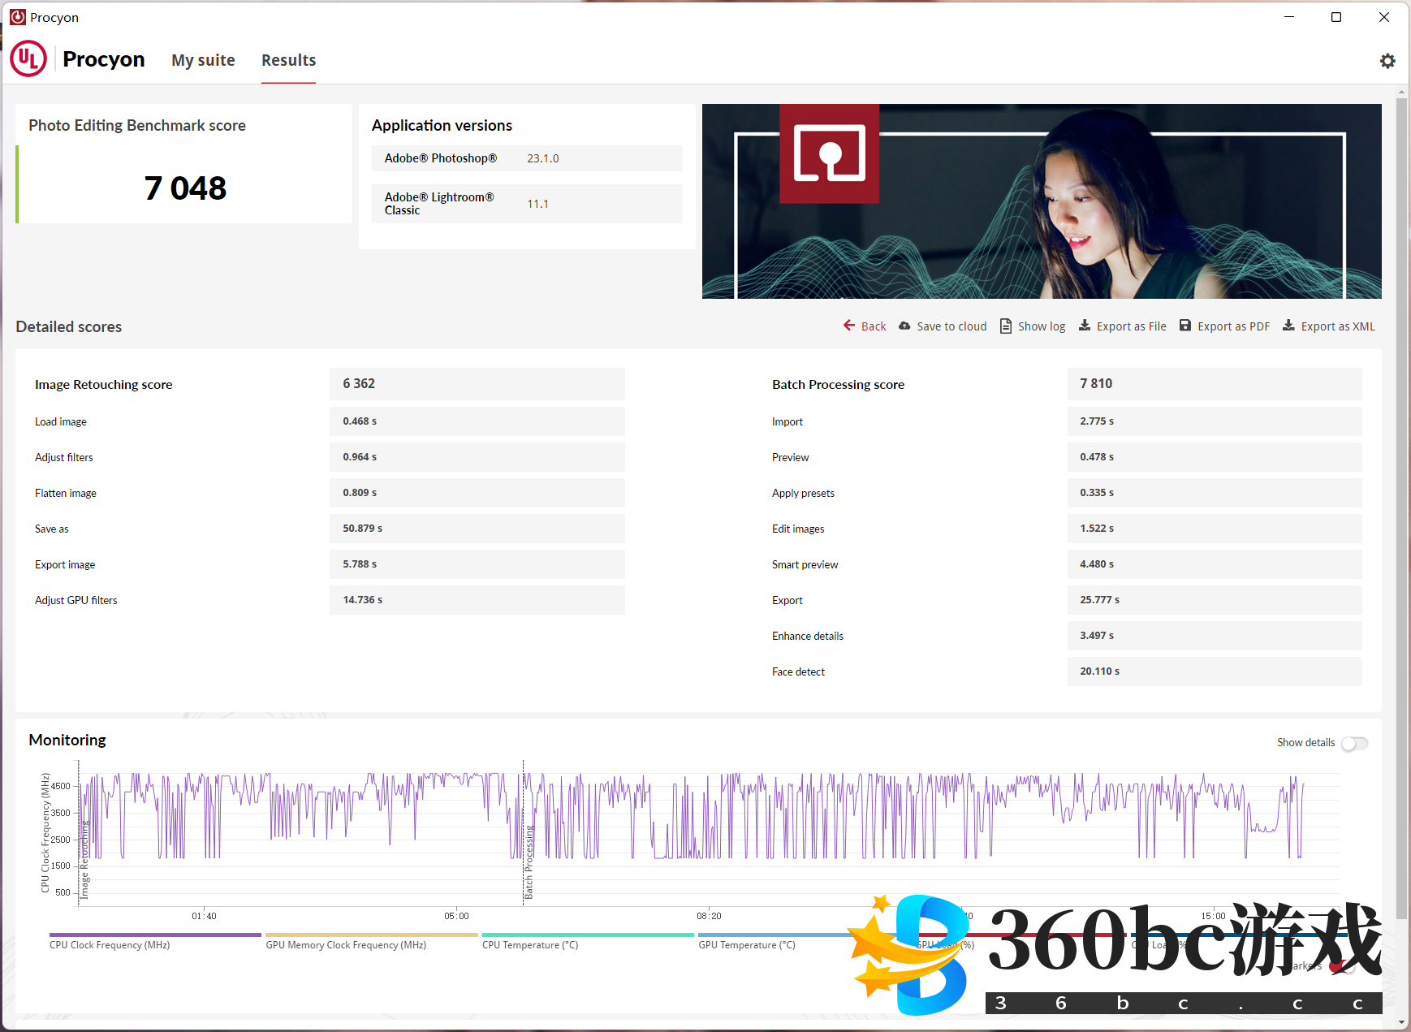Open settings with the gear icon
Image resolution: width=1411 pixels, height=1032 pixels.
pos(1387,61)
